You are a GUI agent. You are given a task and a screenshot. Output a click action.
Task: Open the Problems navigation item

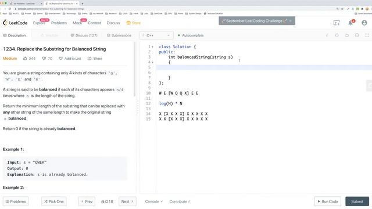pos(59,23)
